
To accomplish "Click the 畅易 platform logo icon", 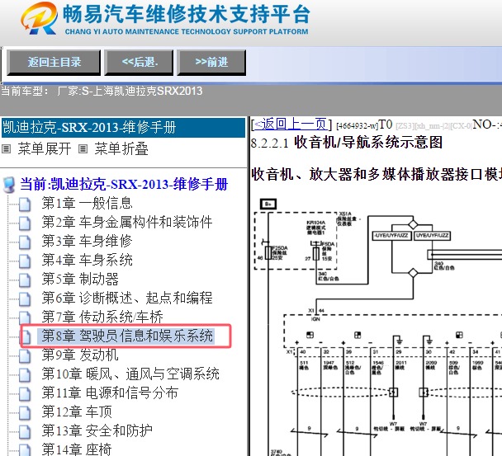I will click(x=39, y=18).
